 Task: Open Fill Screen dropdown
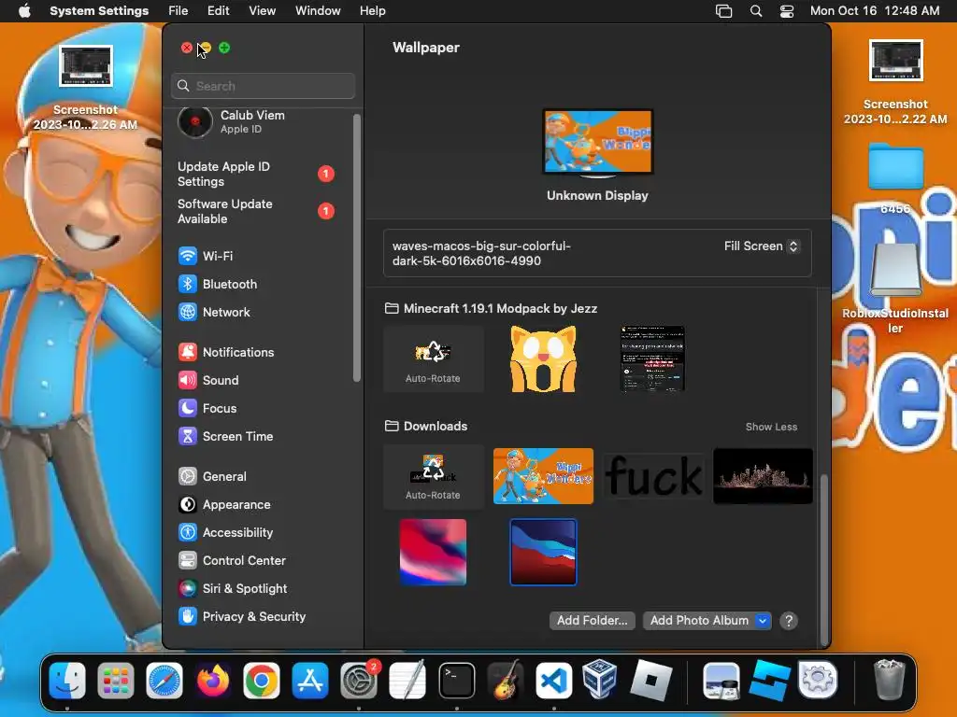pos(761,246)
